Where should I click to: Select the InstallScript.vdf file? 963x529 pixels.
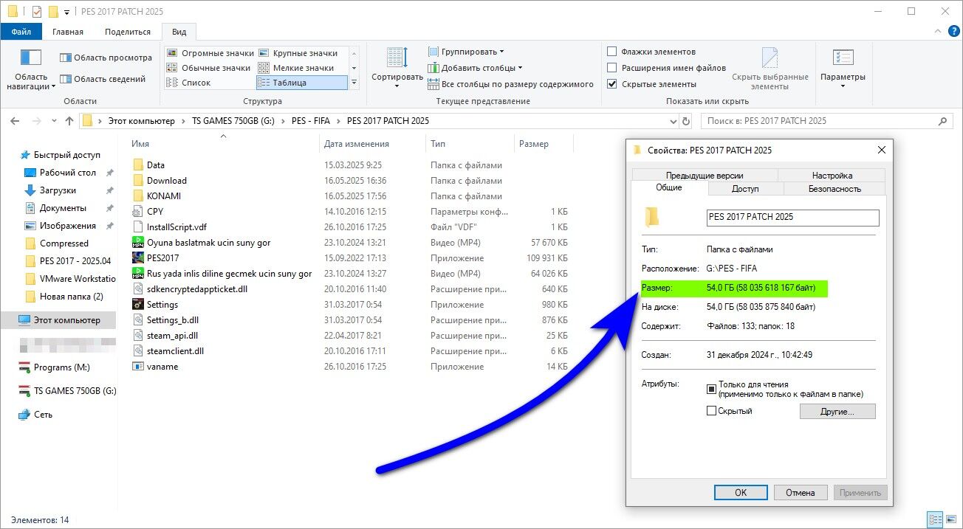(177, 227)
